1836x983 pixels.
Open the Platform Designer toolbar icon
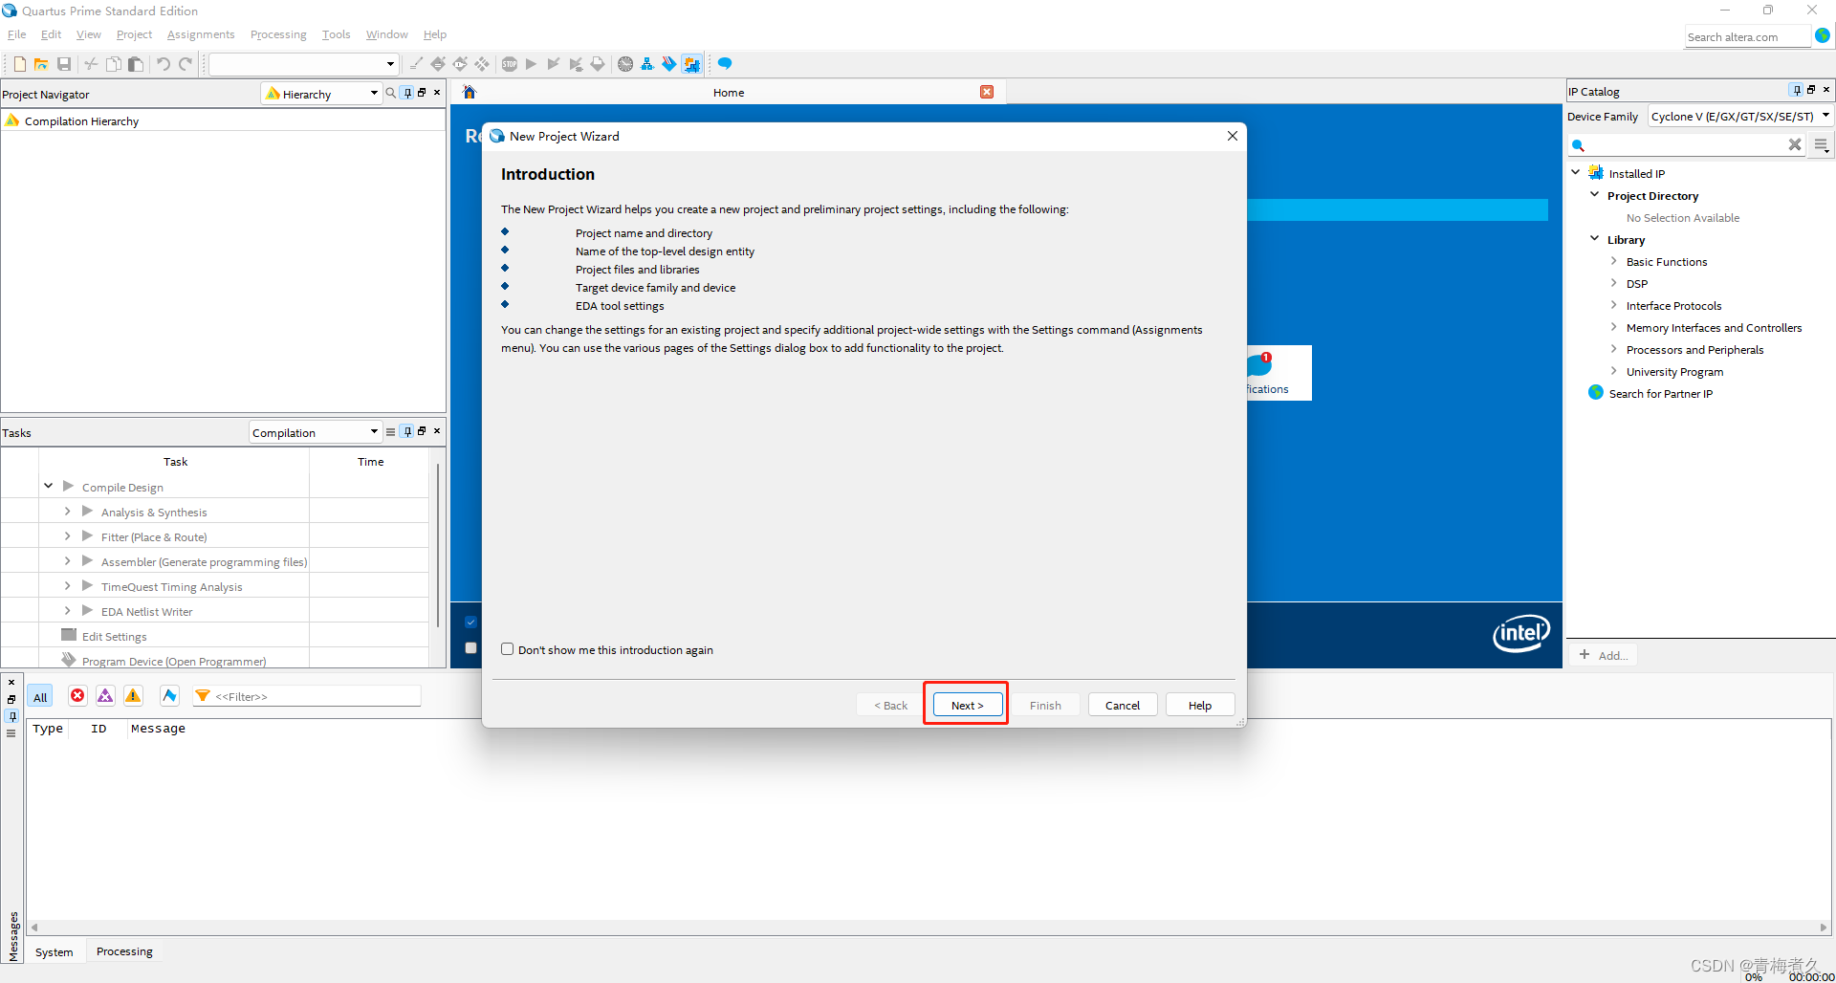(691, 64)
